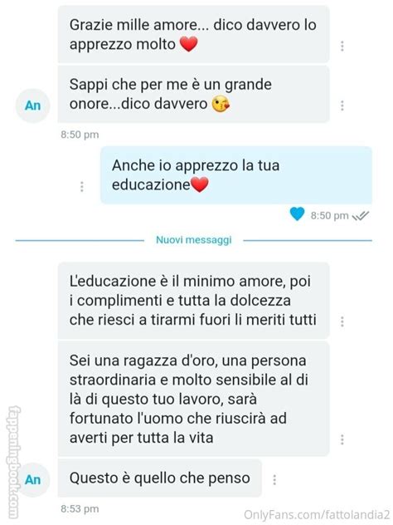Click the OnlyFans.com/fattolandia2 watermark link

(x=317, y=515)
